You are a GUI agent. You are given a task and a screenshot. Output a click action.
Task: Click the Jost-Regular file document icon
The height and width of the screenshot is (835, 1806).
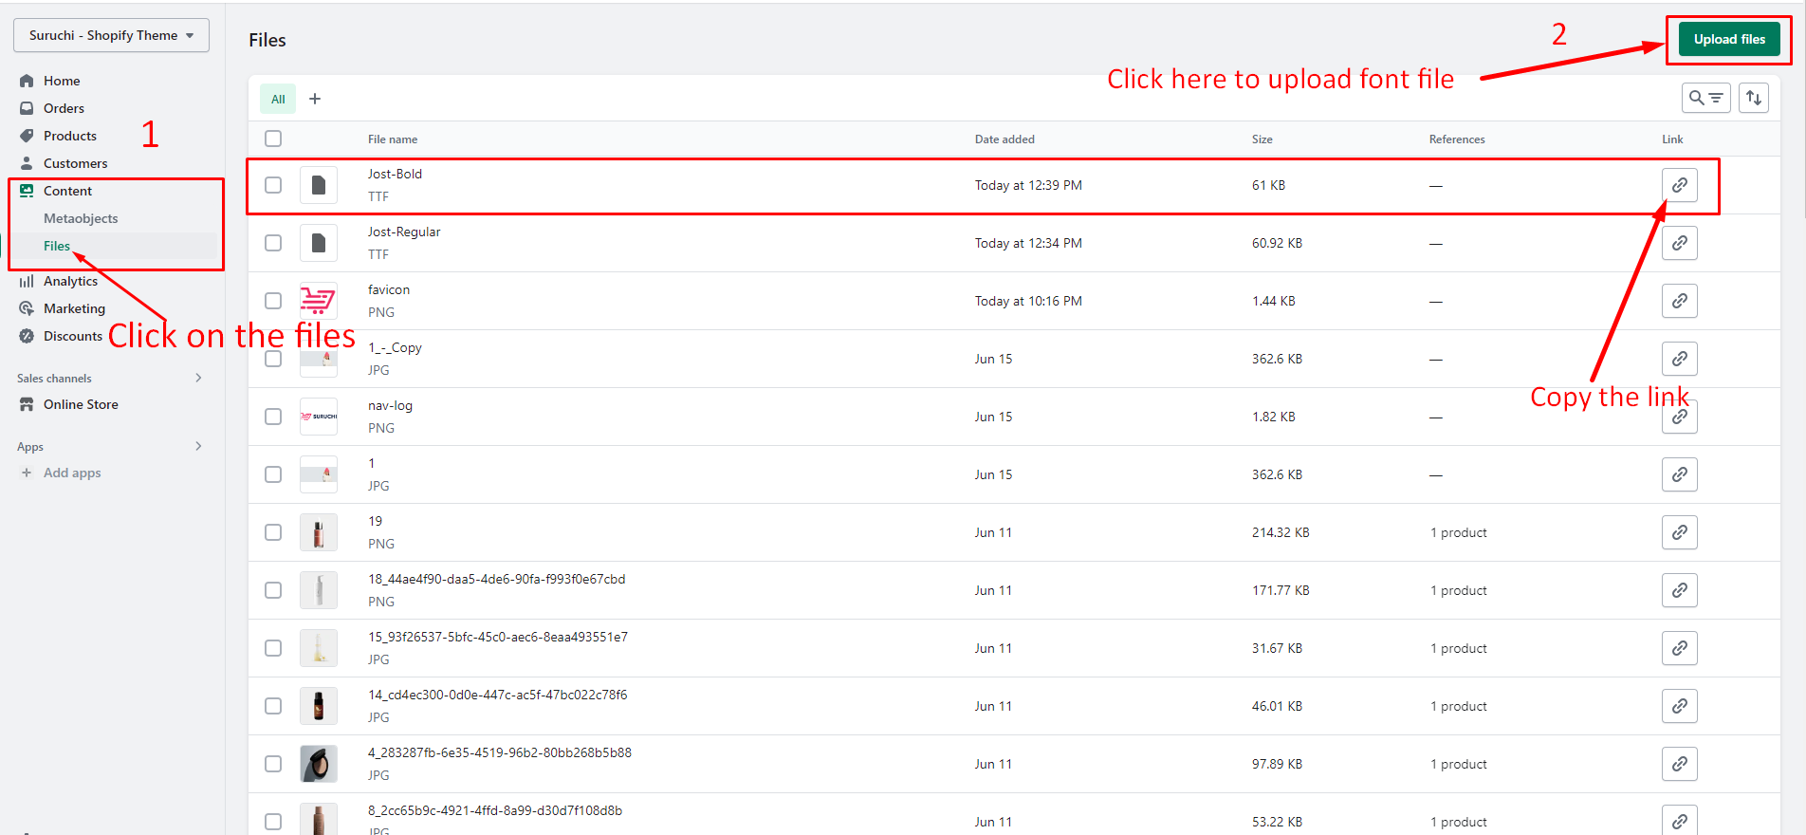[x=319, y=243]
